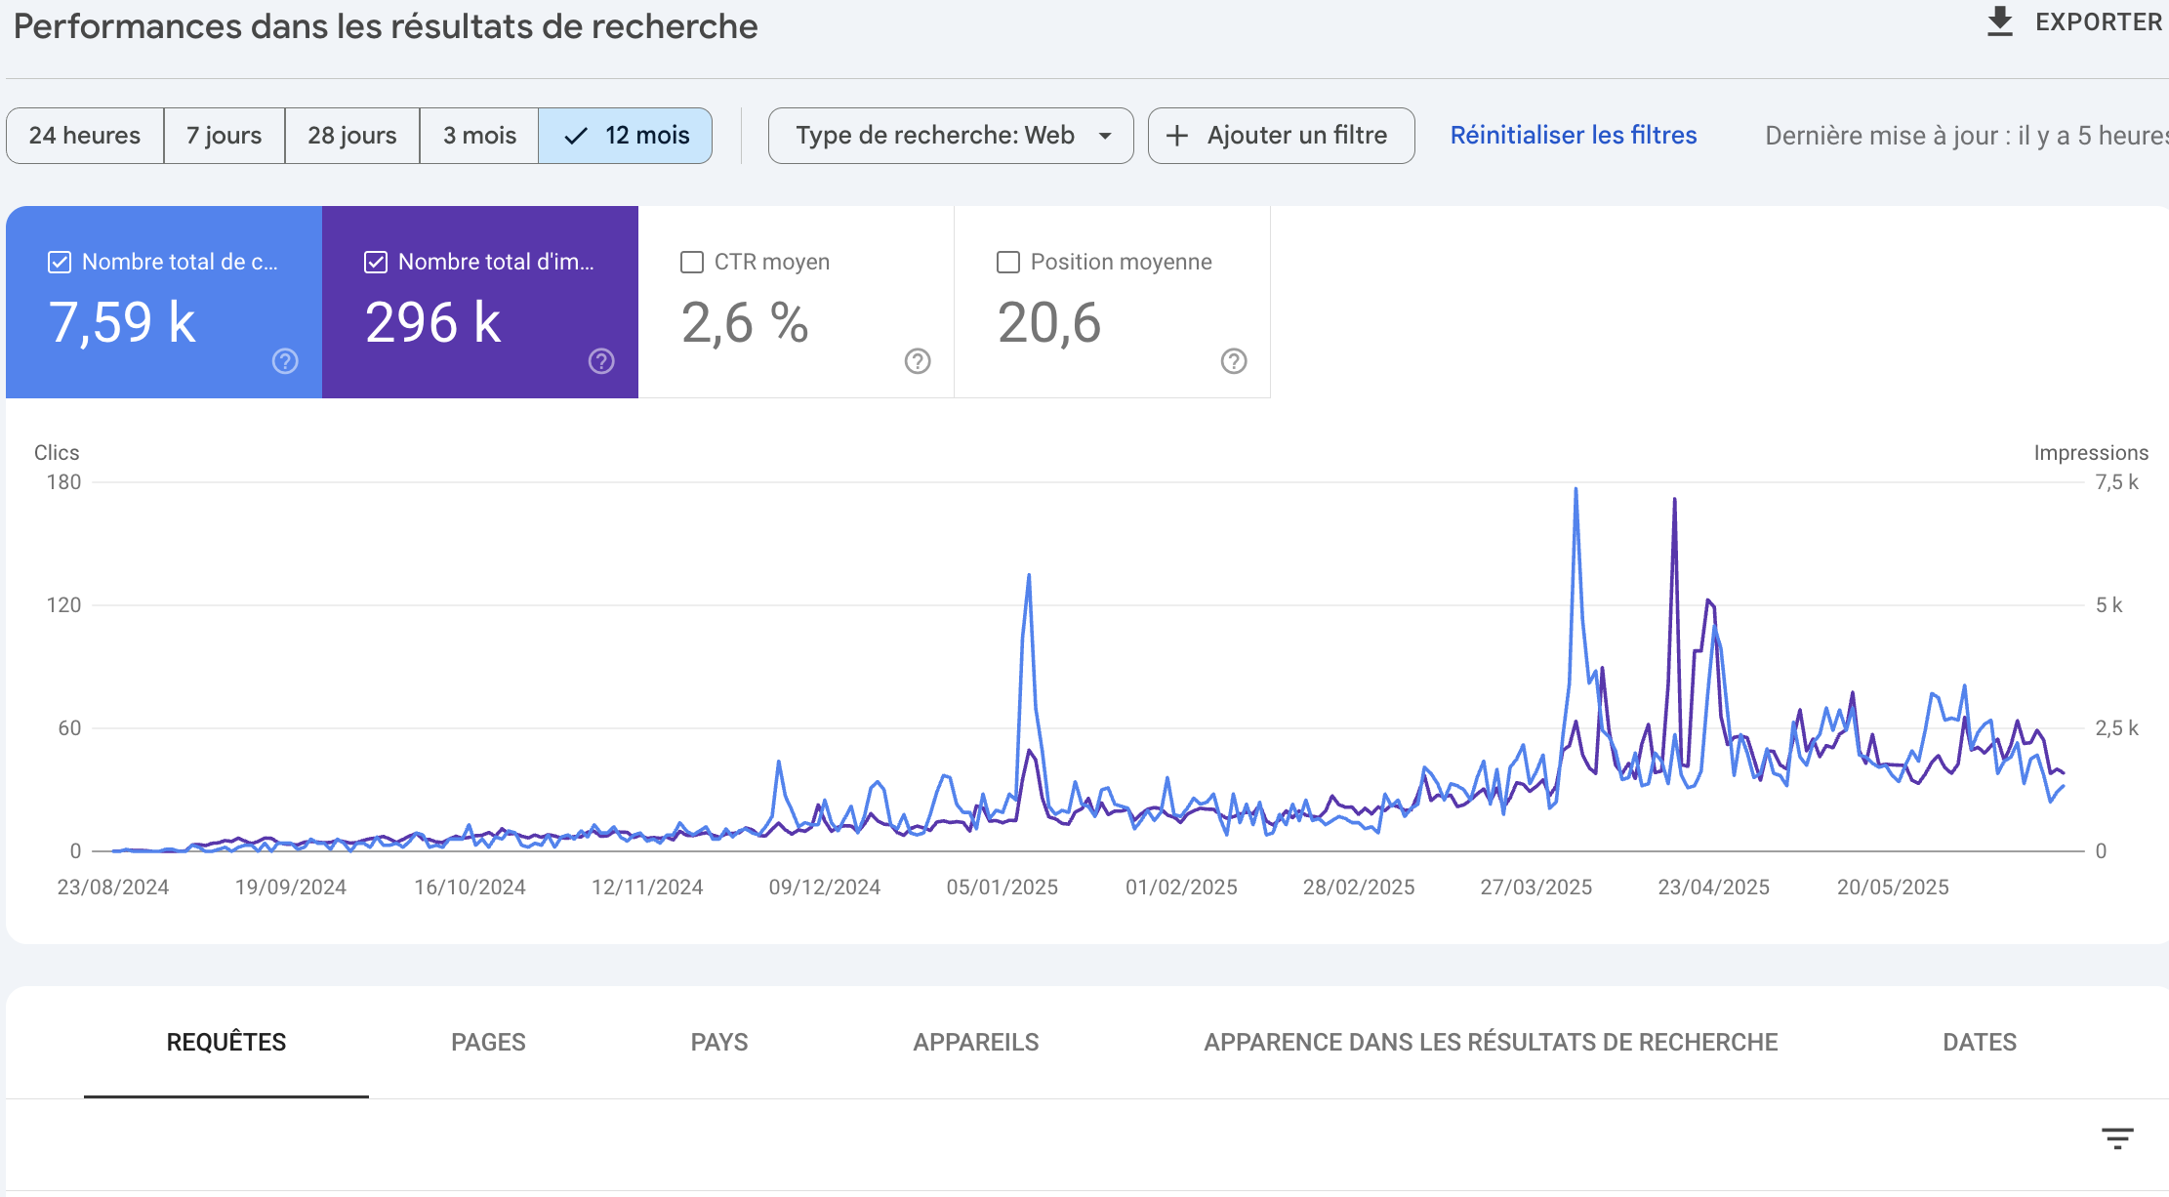Click the 2,5 k impressions axis label

(2116, 728)
